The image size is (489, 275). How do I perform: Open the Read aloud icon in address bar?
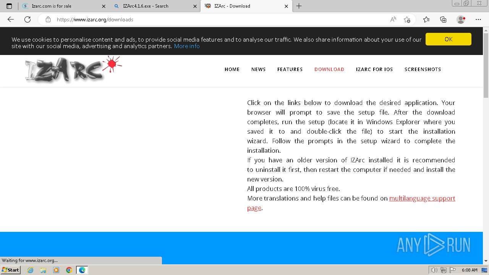[x=393, y=19]
